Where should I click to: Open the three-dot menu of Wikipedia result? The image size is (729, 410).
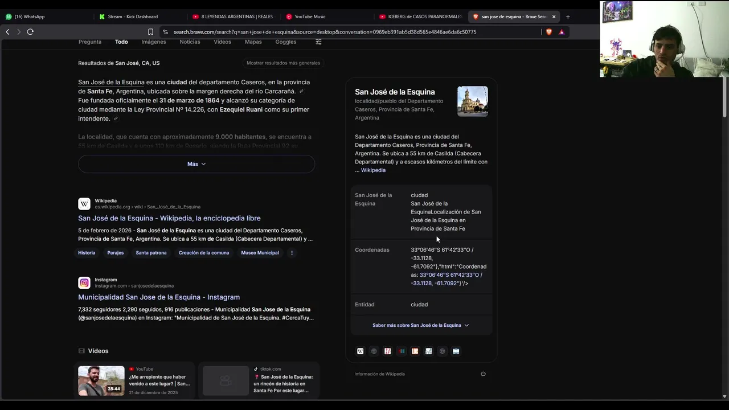point(292,253)
